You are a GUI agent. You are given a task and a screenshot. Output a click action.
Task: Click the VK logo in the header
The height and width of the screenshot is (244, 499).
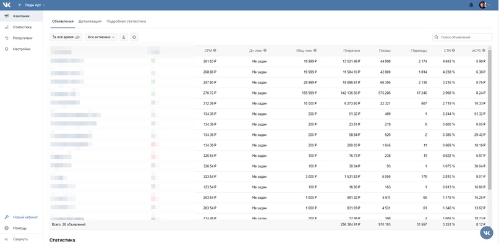click(x=7, y=5)
